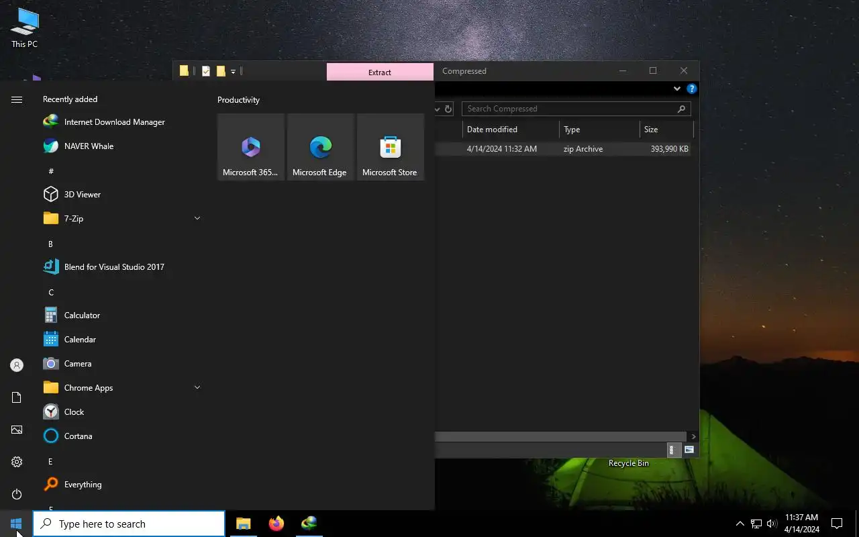Open Pictures from Start sidebar
859x537 pixels.
point(17,430)
